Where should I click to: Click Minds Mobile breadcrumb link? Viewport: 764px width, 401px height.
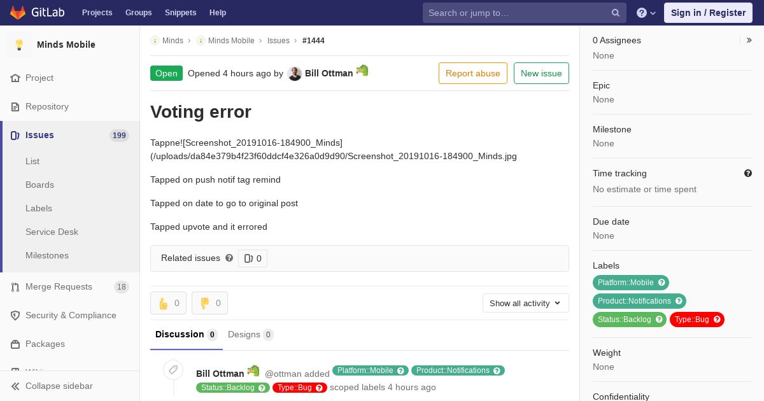(231, 41)
